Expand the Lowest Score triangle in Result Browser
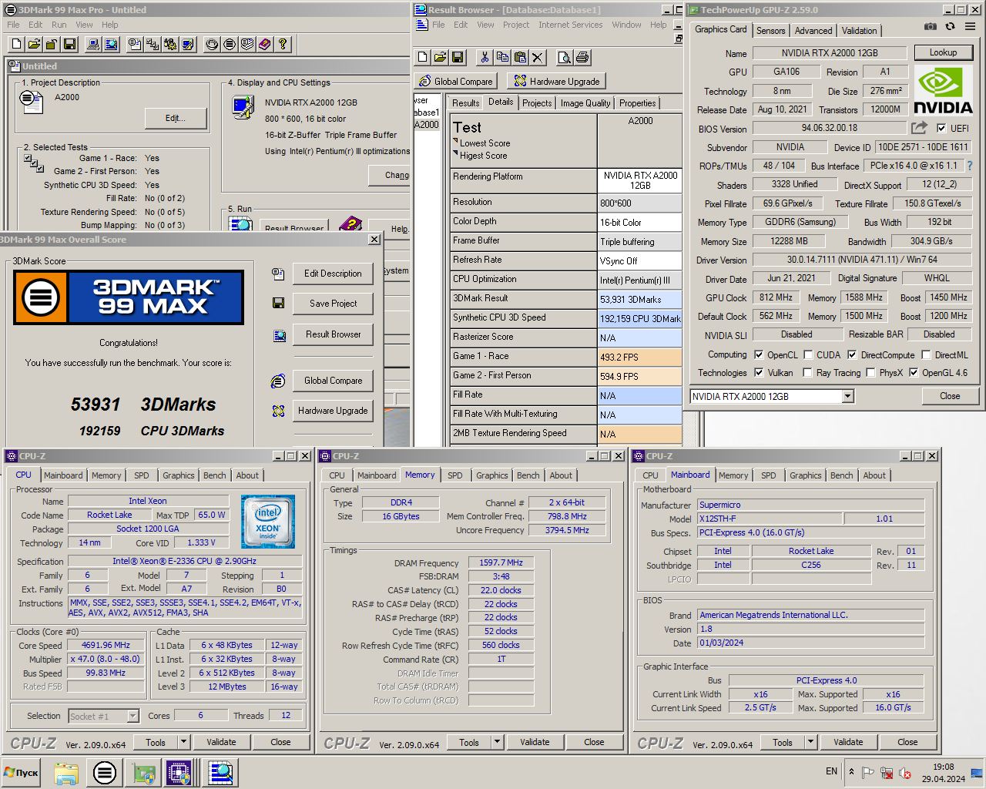This screenshot has height=789, width=986. click(x=456, y=142)
